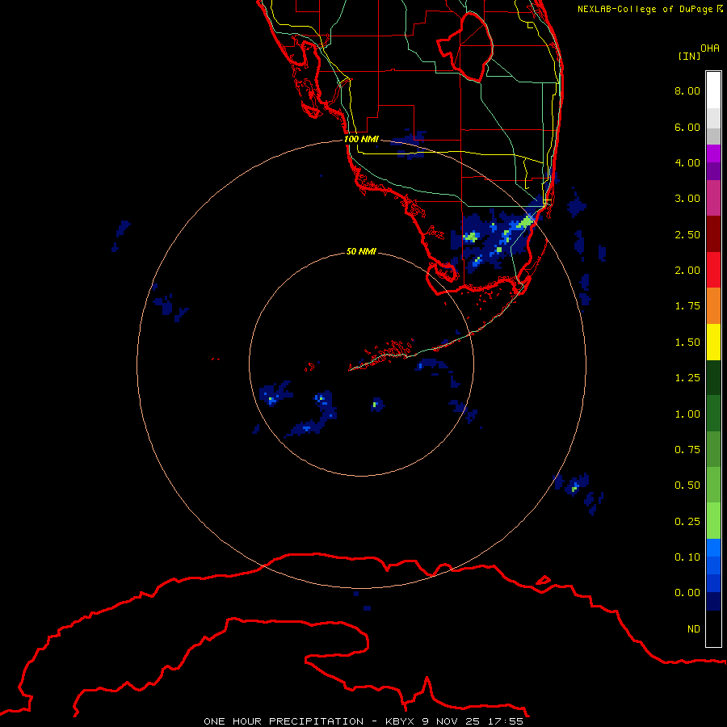
Task: Select the 2.00 legend value
Action: coord(687,271)
